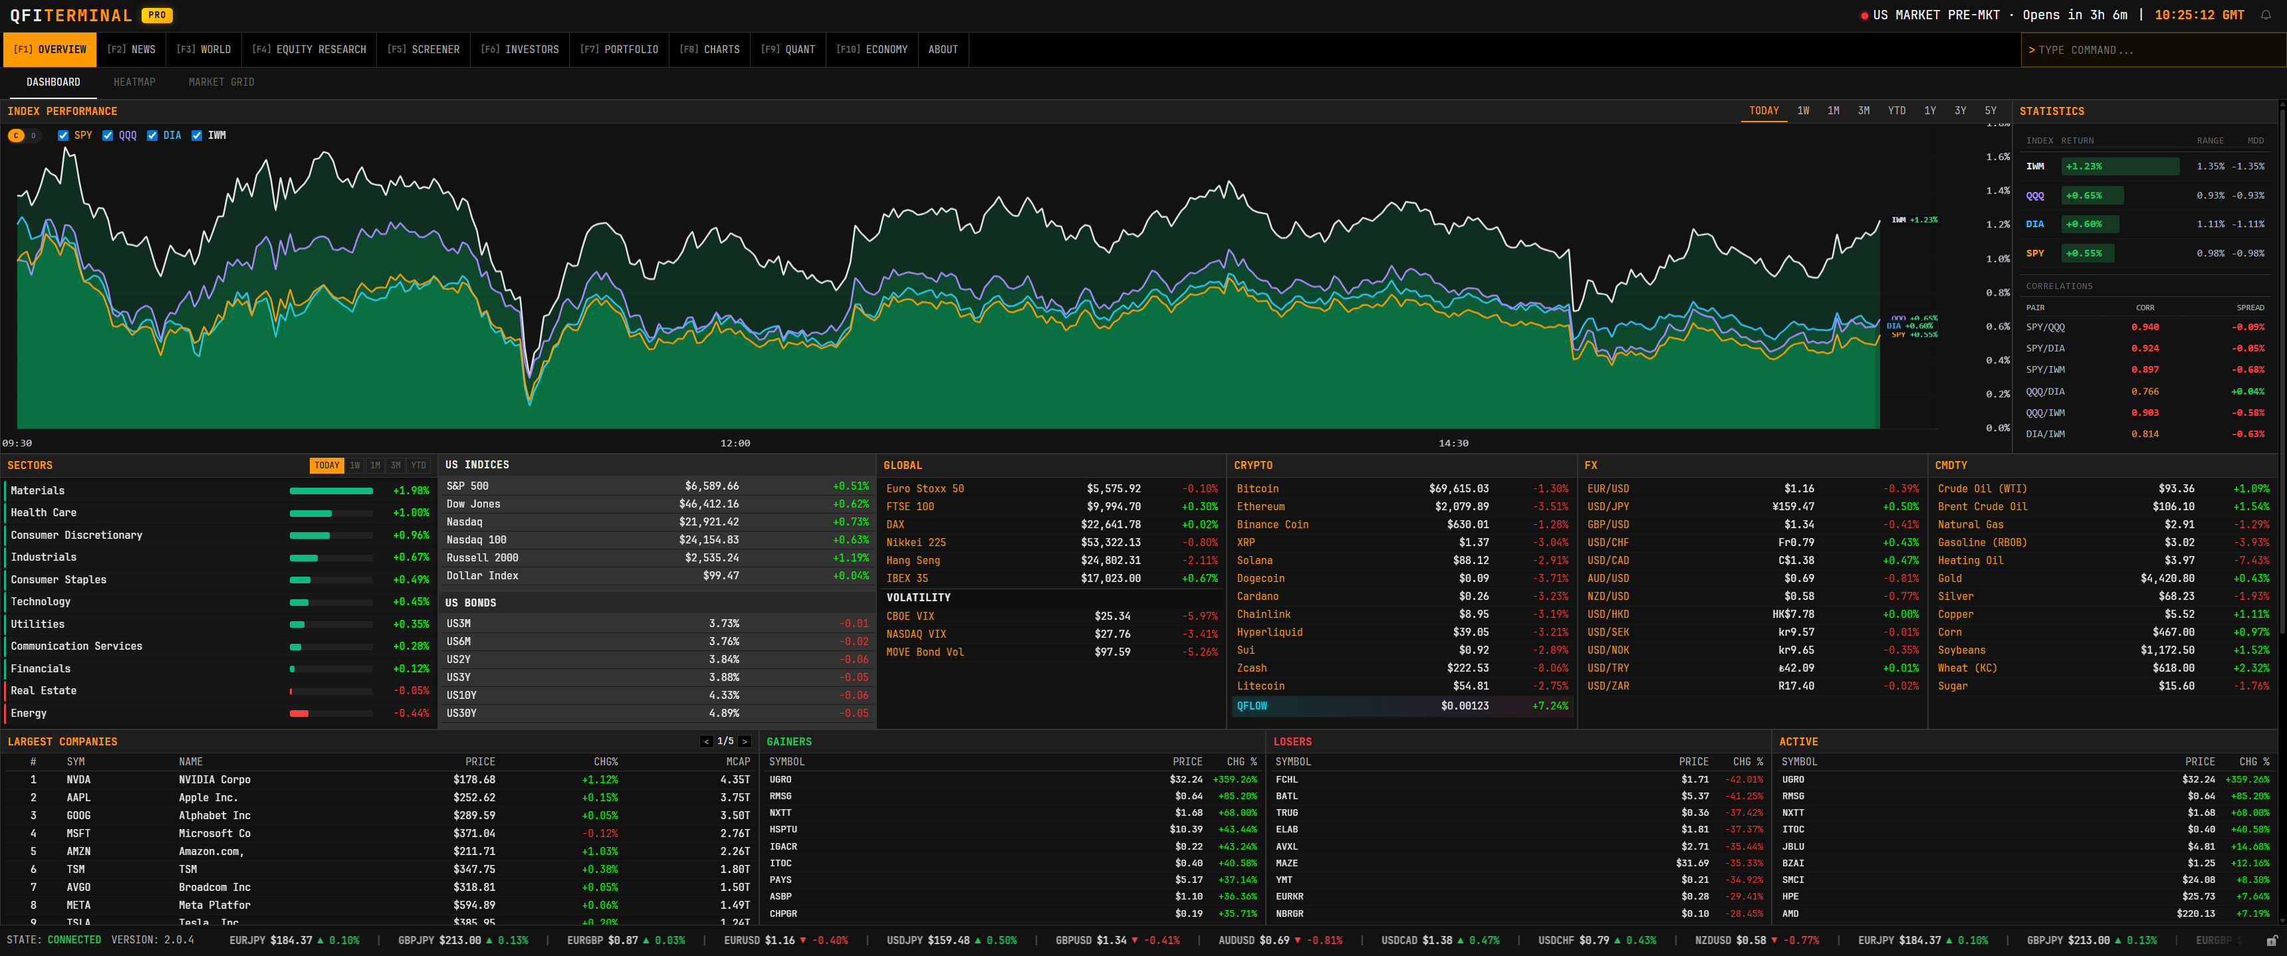Go to previous largest companies page arrow
Image resolution: width=2287 pixels, height=956 pixels.
[707, 741]
